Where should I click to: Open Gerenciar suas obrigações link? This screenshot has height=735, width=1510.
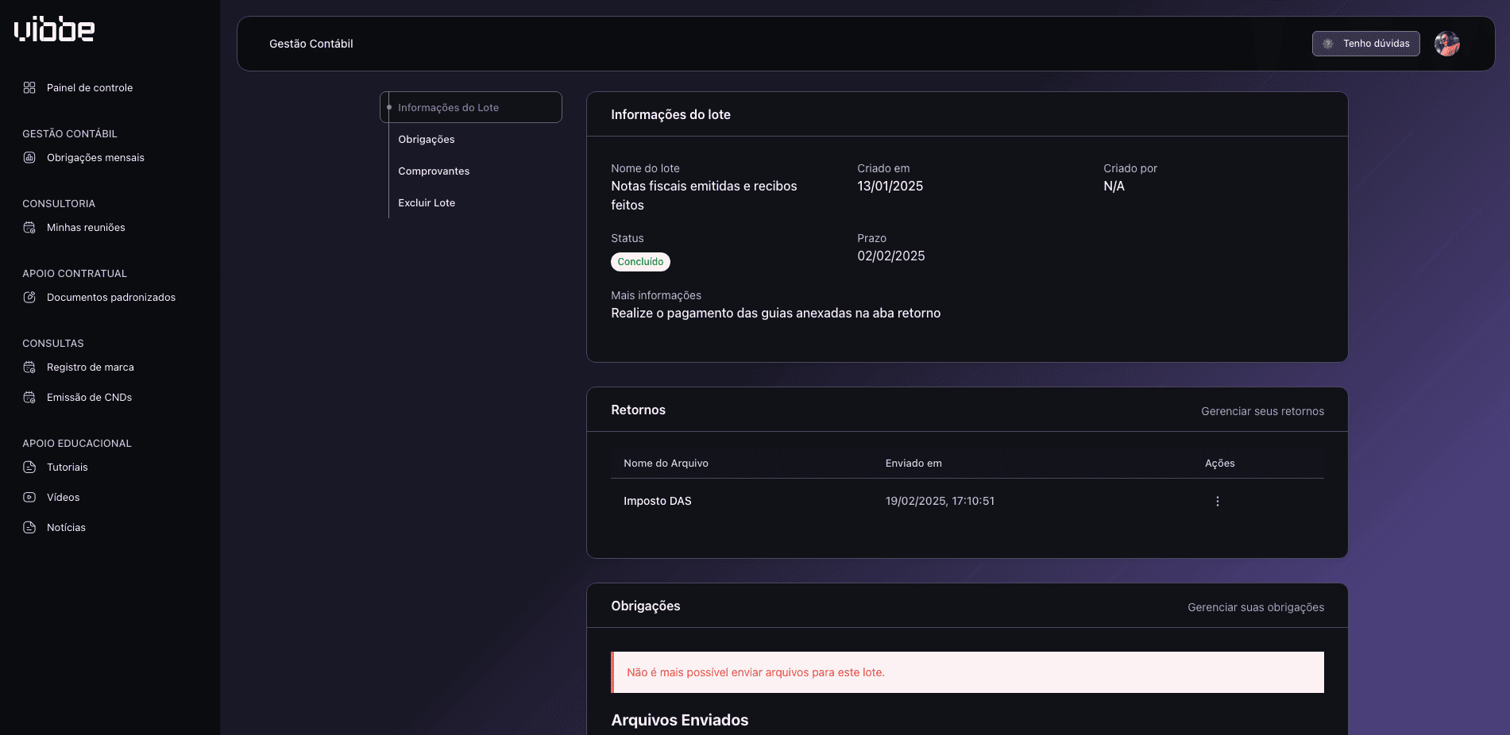click(1255, 607)
